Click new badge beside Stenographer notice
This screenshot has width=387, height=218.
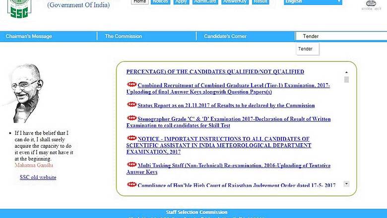pos(132,118)
